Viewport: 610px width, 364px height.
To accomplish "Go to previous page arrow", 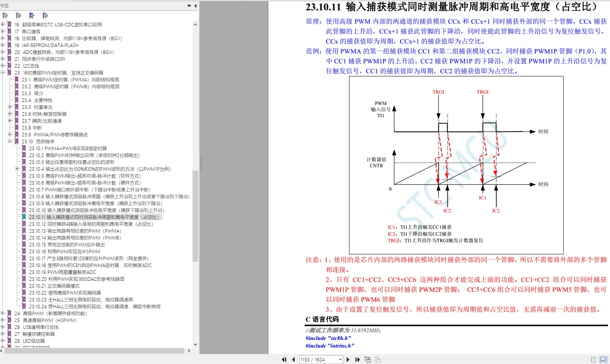I will click(x=293, y=359).
